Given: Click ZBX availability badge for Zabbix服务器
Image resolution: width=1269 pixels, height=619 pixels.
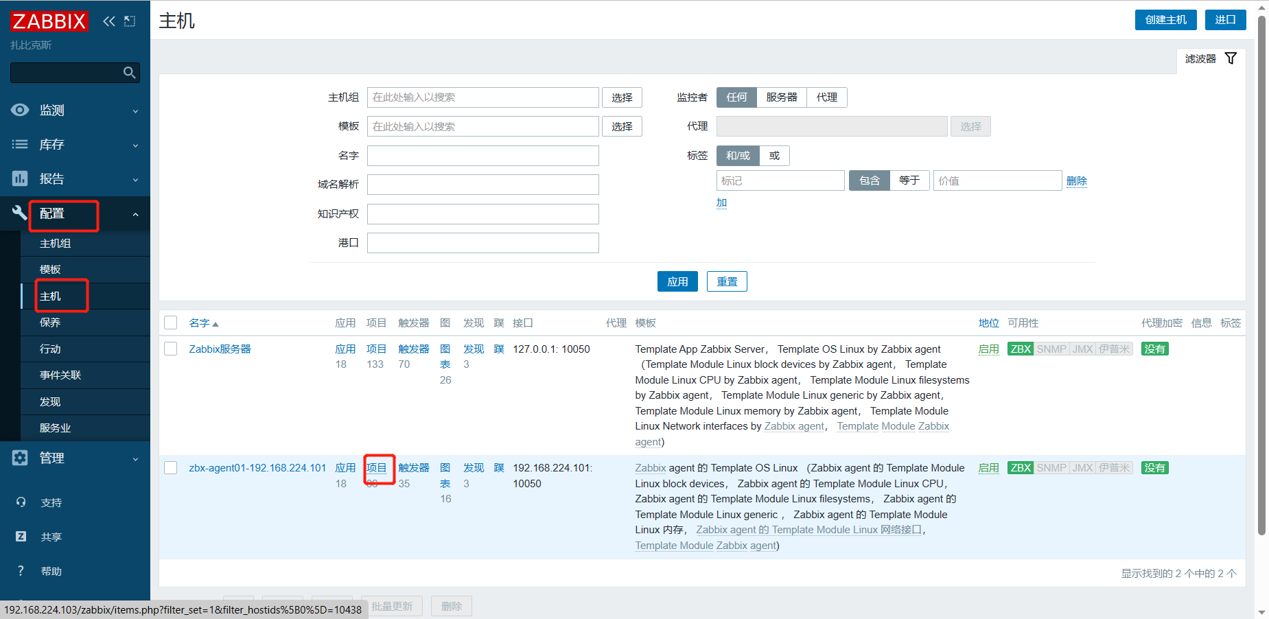Looking at the screenshot, I should pyautogui.click(x=1021, y=349).
